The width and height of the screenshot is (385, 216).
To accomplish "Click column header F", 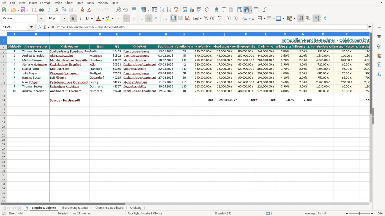I will [x=140, y=34].
